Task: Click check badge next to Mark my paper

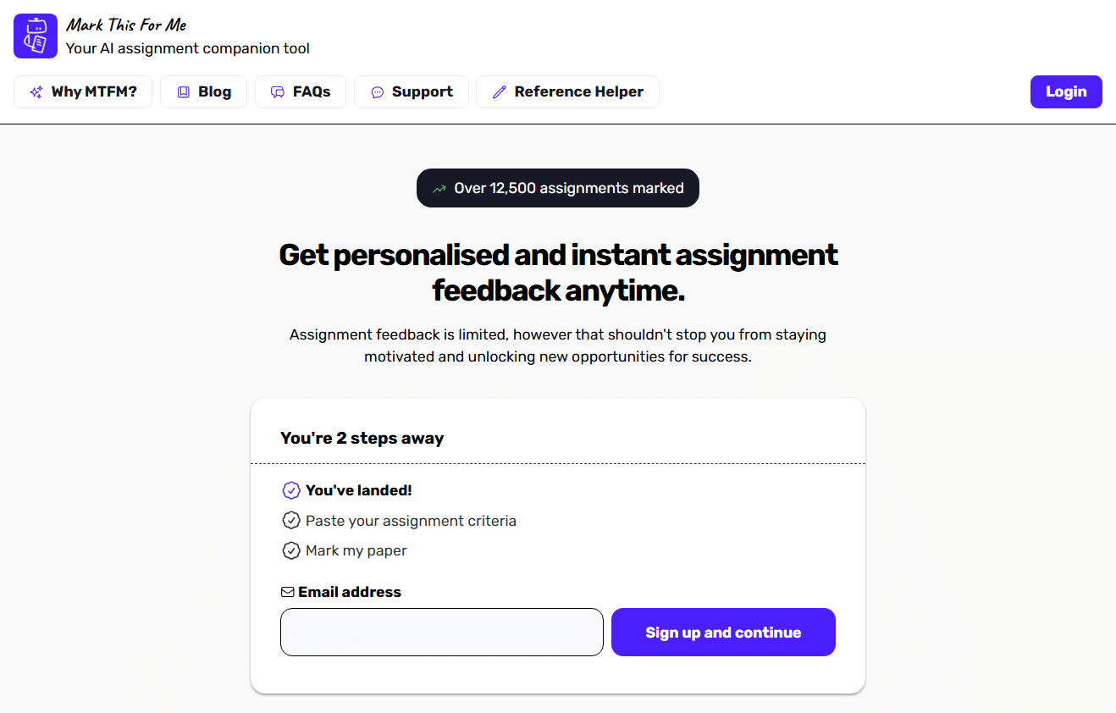Action: (x=291, y=550)
